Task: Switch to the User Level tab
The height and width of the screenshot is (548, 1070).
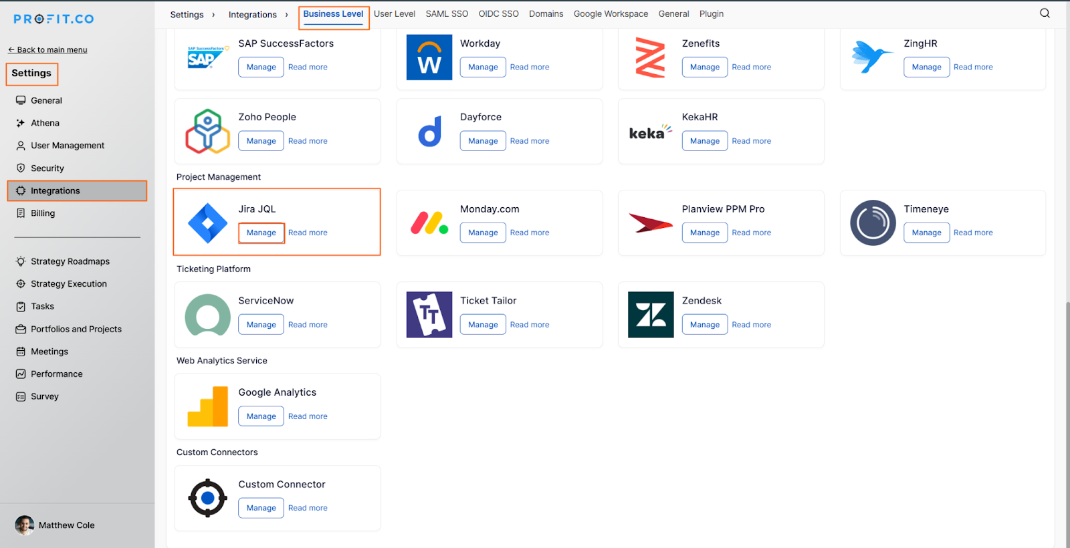Action: [395, 14]
